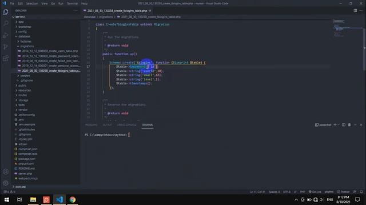Open the Manage gear in activity bar
This screenshot has width=366, height=205.
click(x=6, y=183)
